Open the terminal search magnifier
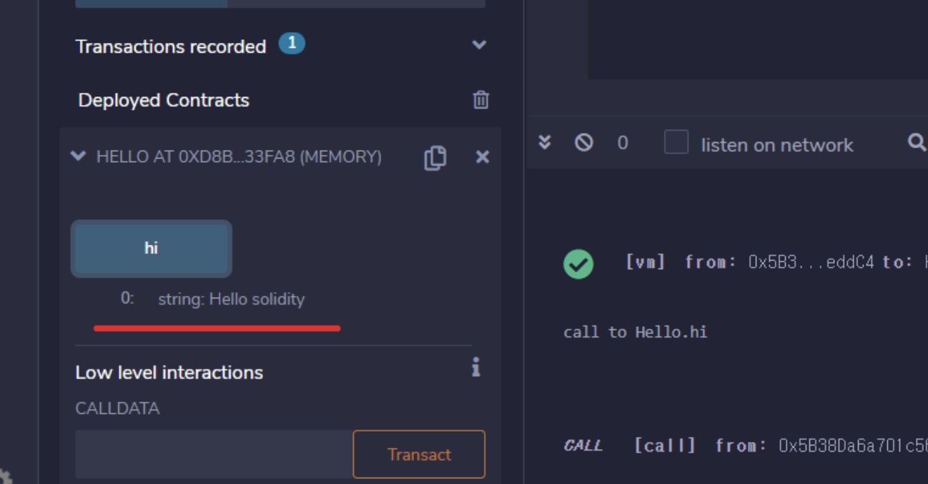 coord(917,143)
